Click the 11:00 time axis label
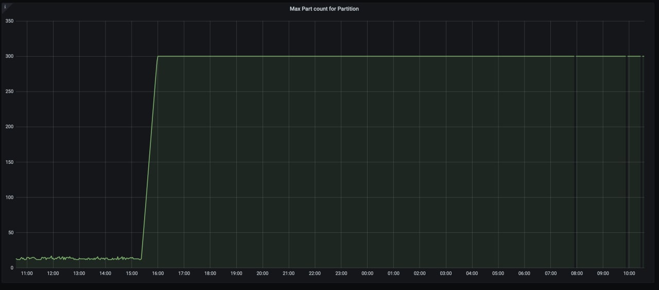This screenshot has width=659, height=290. [27, 274]
